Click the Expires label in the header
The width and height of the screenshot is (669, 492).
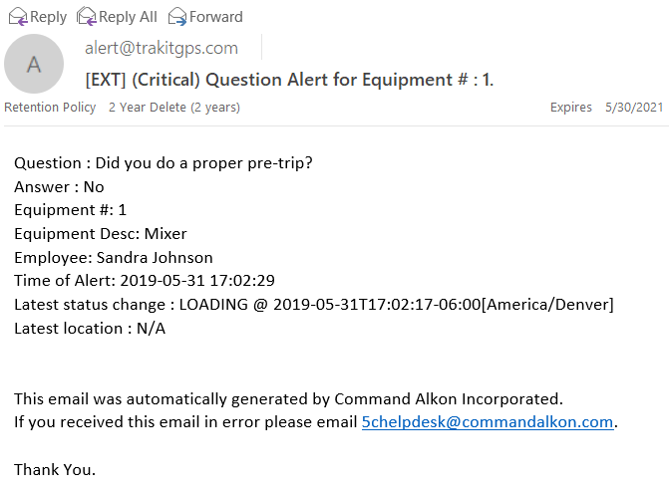571,107
